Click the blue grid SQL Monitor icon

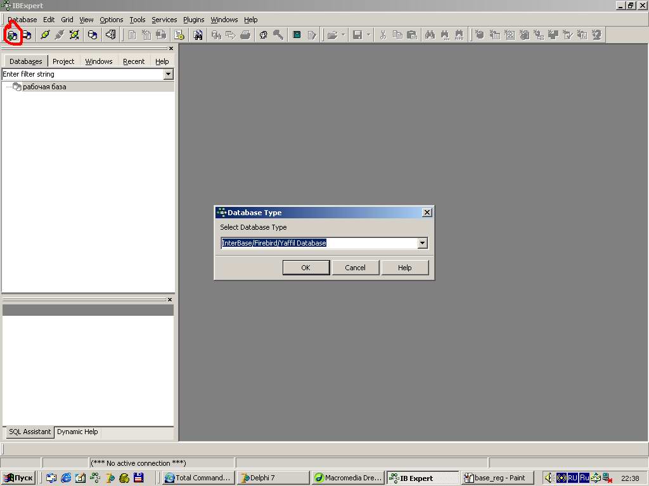pos(198,35)
